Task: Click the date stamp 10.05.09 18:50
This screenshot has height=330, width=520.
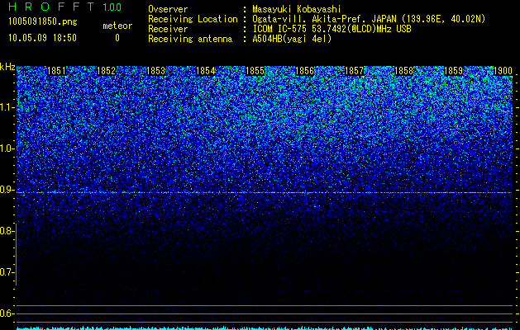Action: click(42, 38)
